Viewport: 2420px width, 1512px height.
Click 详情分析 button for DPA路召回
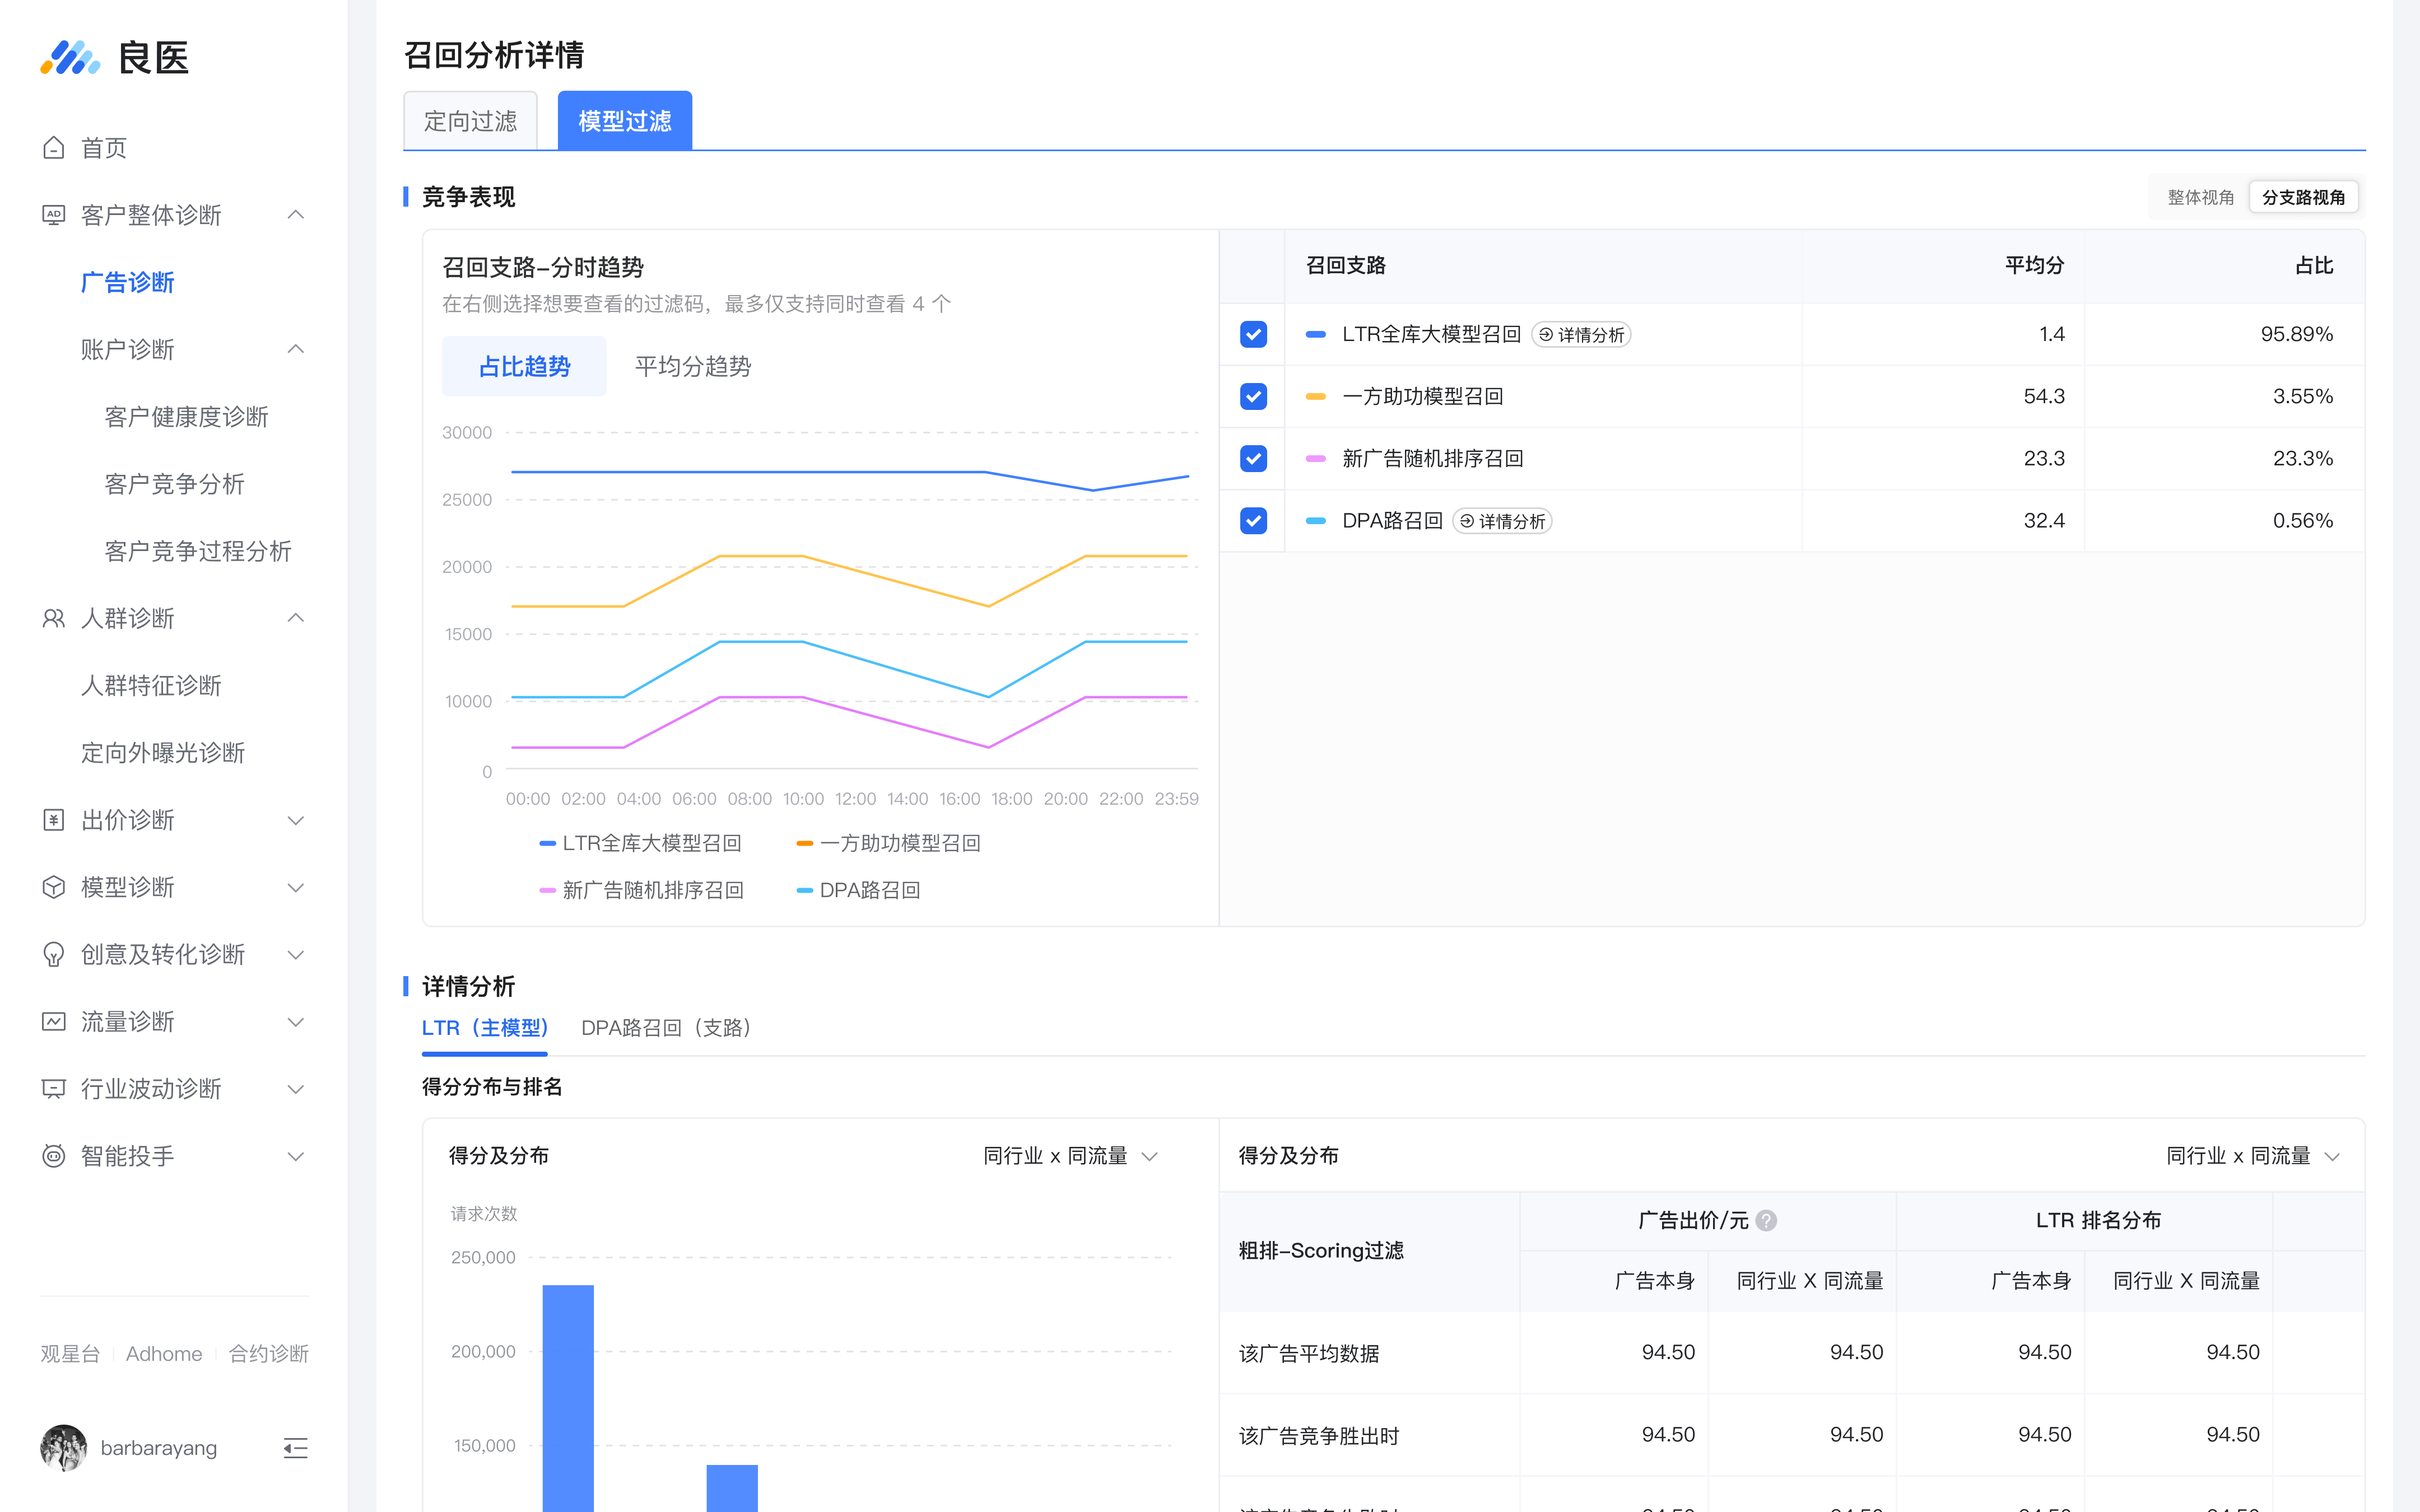click(1502, 521)
